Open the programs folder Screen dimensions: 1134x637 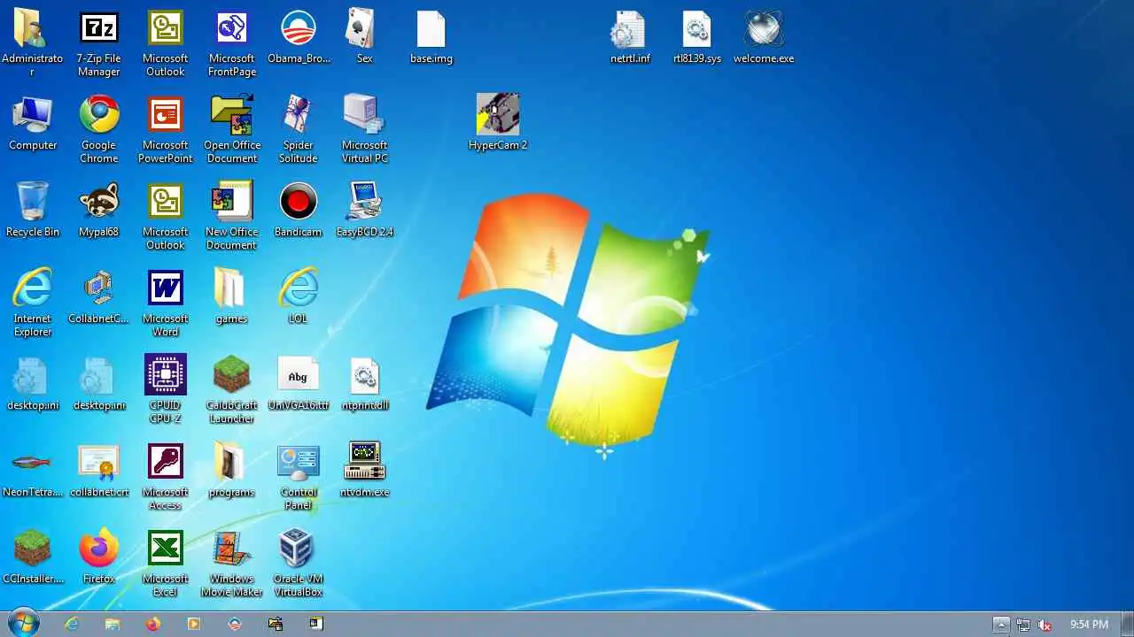click(x=231, y=471)
